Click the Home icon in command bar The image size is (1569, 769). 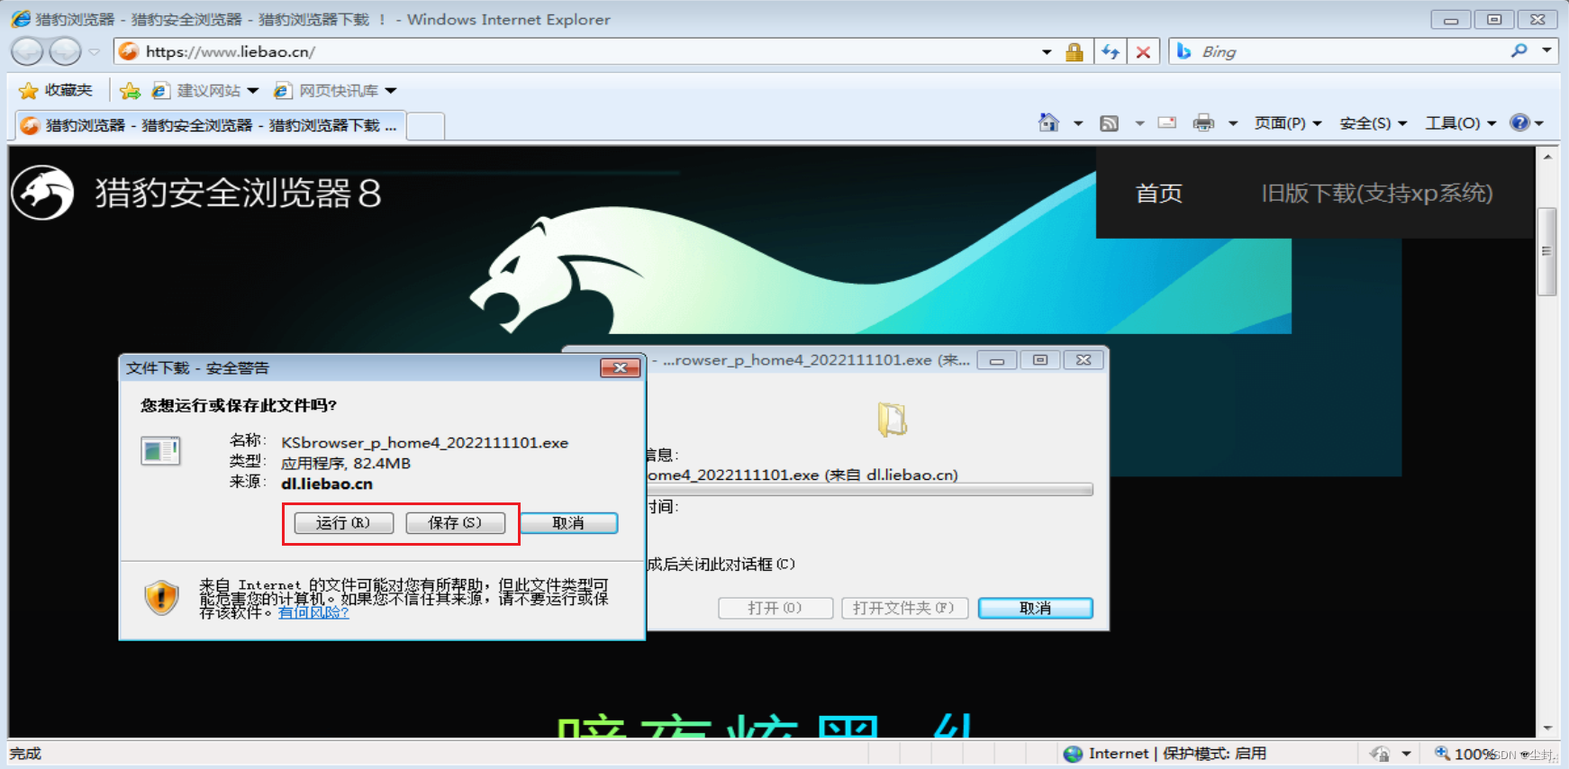pyautogui.click(x=1048, y=122)
